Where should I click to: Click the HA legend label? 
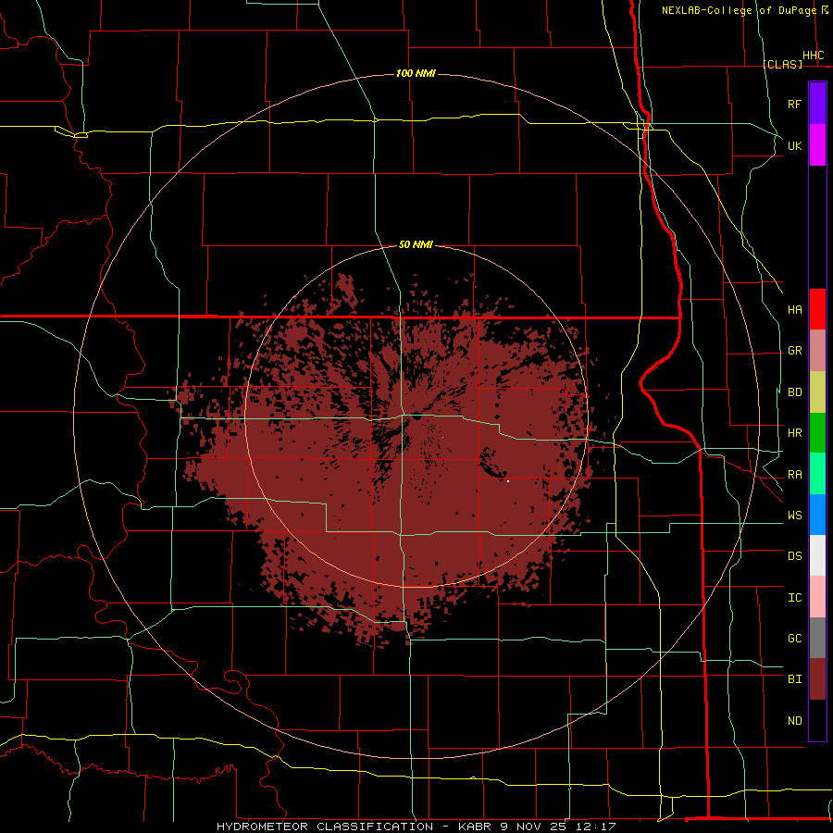click(x=795, y=310)
